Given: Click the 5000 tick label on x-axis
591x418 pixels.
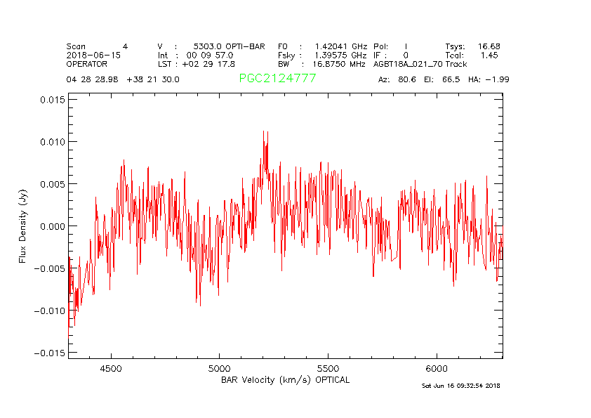Looking at the screenshot, I should tap(220, 369).
